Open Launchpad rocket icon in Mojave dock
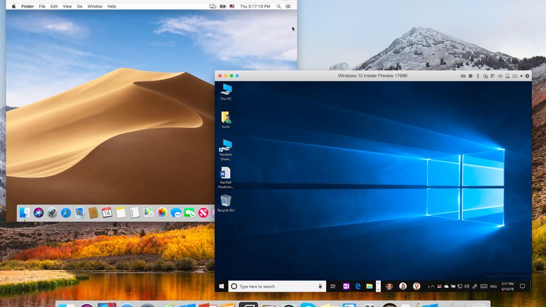546x307 pixels. point(52,213)
